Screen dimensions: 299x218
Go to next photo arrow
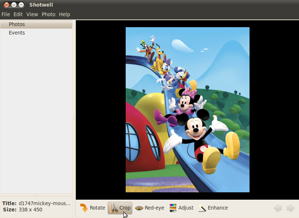coord(291,208)
